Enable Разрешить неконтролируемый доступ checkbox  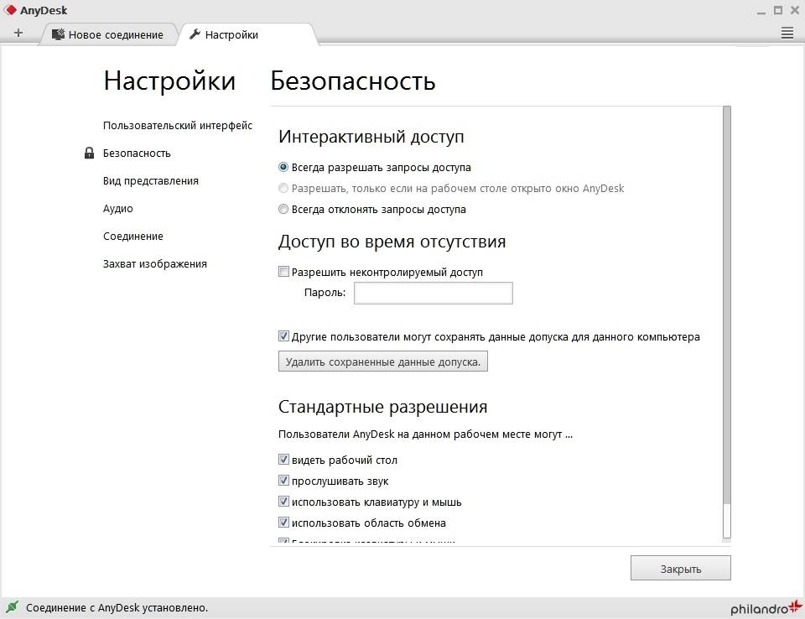tap(283, 272)
